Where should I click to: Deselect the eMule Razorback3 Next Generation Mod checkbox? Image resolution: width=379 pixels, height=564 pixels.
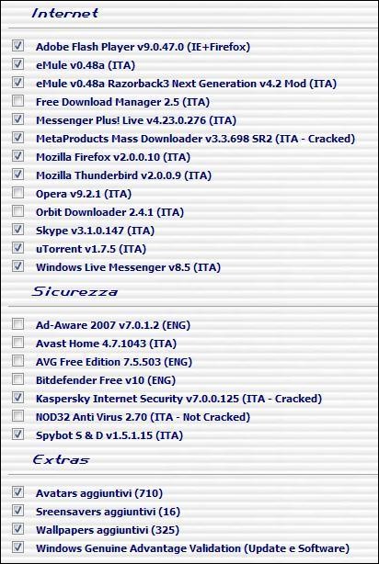(x=17, y=83)
